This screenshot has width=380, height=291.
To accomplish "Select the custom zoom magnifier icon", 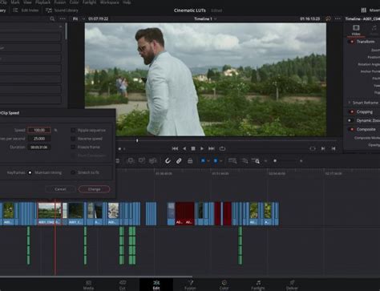I will [256, 161].
